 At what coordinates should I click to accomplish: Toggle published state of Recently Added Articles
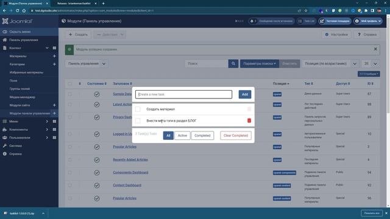pyautogui.click(x=97, y=160)
